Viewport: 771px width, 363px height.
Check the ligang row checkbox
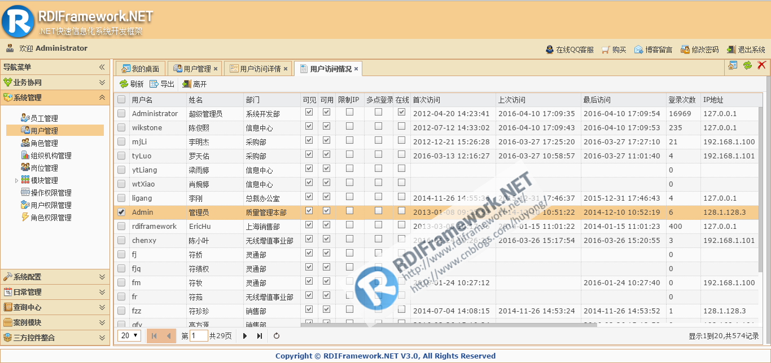[x=121, y=198]
